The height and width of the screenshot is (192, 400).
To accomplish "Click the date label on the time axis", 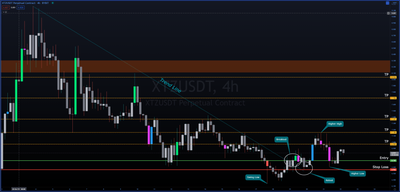I will [19, 189].
